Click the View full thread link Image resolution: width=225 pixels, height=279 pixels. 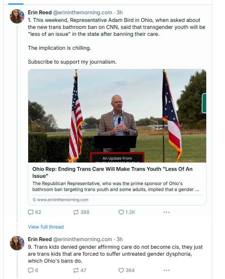click(x=46, y=227)
